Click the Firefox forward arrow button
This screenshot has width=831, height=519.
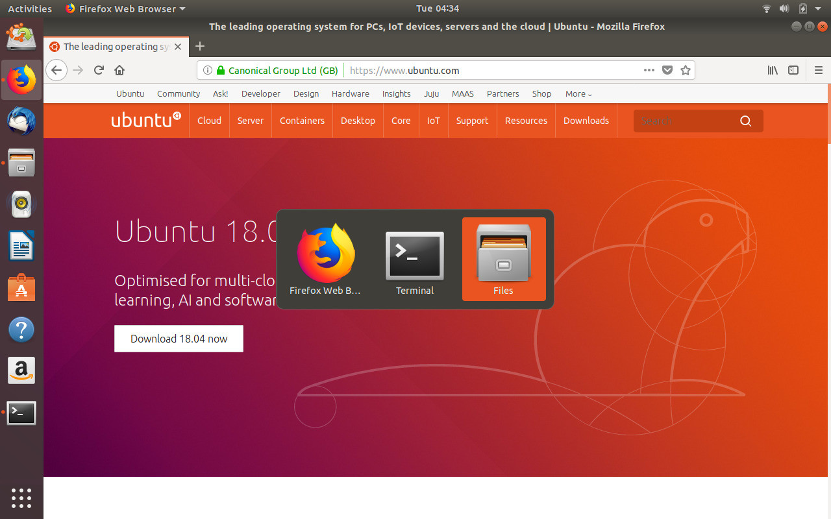(79, 70)
